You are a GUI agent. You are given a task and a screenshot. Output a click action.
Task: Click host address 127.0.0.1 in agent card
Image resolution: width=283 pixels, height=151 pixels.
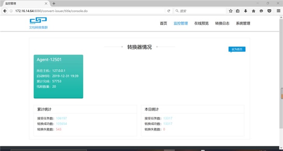59,70
